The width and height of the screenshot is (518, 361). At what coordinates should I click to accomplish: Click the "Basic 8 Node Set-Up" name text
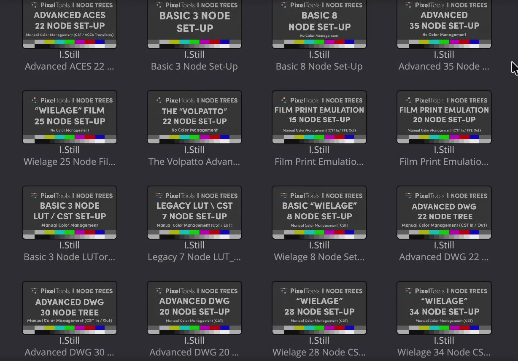pos(319,67)
